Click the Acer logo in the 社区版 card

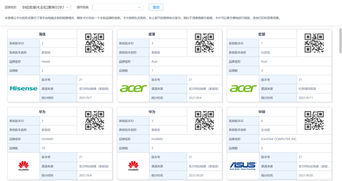click(x=243, y=88)
